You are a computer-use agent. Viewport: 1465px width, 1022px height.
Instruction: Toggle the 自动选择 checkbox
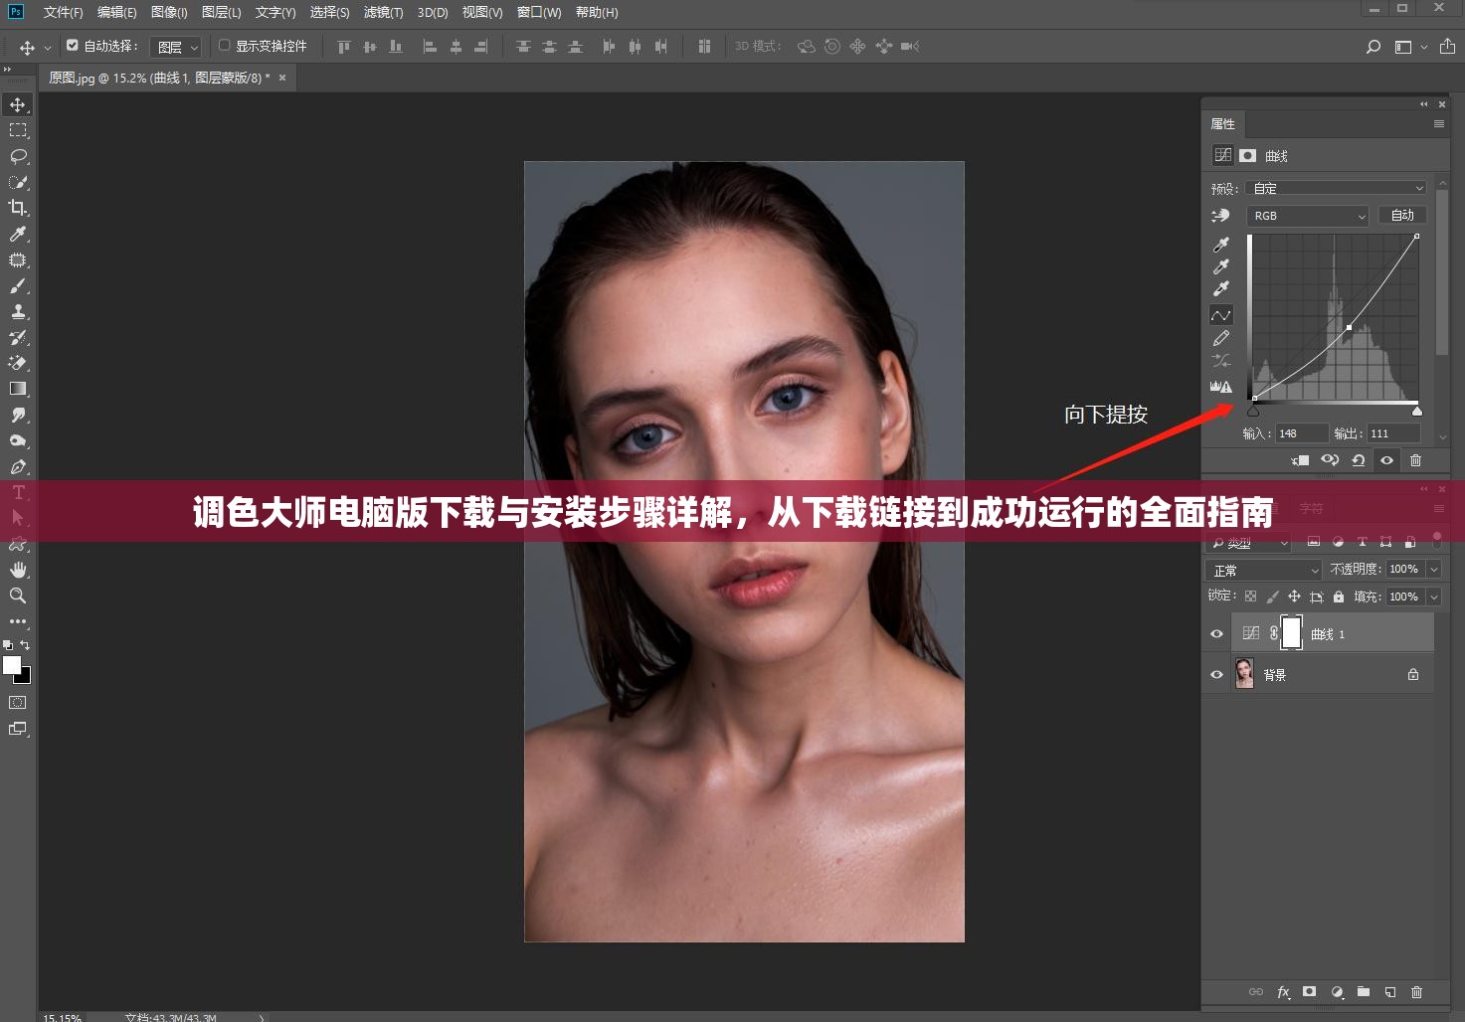point(73,46)
